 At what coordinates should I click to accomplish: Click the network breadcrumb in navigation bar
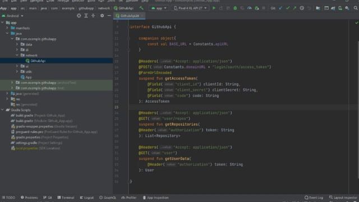tap(104, 8)
